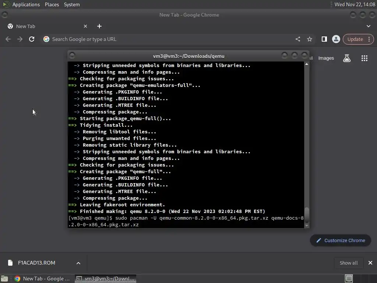Open the Applications menu
The height and width of the screenshot is (283, 377).
26,4
